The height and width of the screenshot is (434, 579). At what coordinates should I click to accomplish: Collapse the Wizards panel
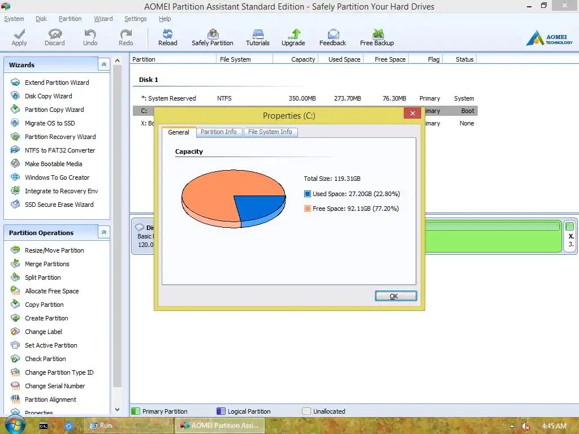point(104,64)
